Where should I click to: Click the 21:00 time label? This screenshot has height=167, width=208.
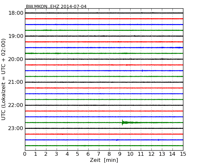pyautogui.click(x=16, y=82)
